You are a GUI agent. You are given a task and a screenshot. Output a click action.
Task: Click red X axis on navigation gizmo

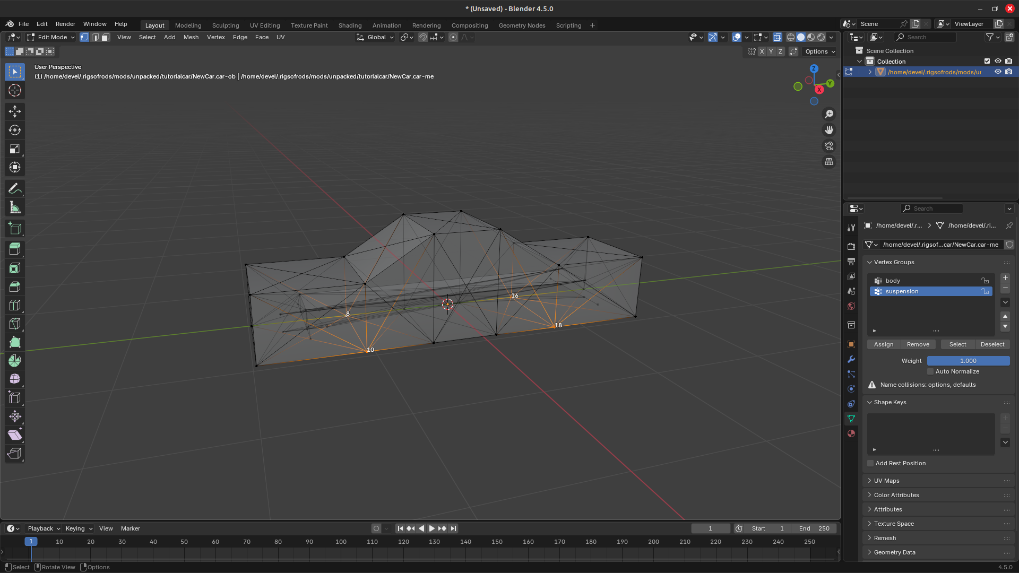(819, 90)
